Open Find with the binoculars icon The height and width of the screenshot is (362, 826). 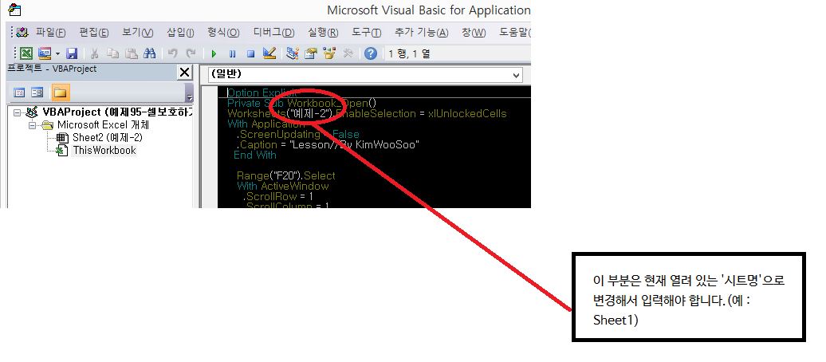(150, 53)
